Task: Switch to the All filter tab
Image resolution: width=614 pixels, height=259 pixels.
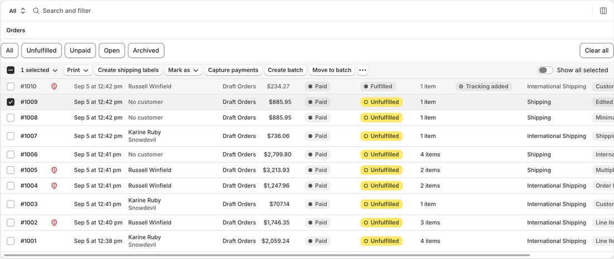Action: (x=9, y=50)
